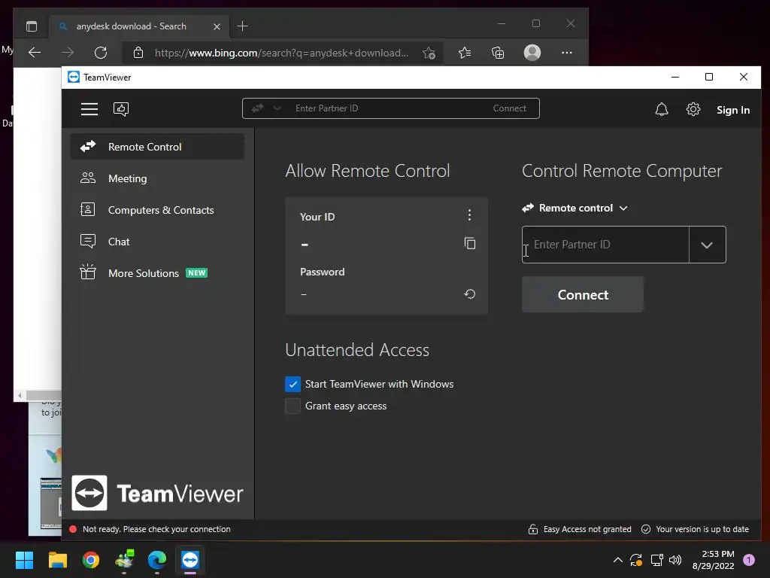Click TeamViewer taskbar icon
The height and width of the screenshot is (578, 770).
coord(190,560)
